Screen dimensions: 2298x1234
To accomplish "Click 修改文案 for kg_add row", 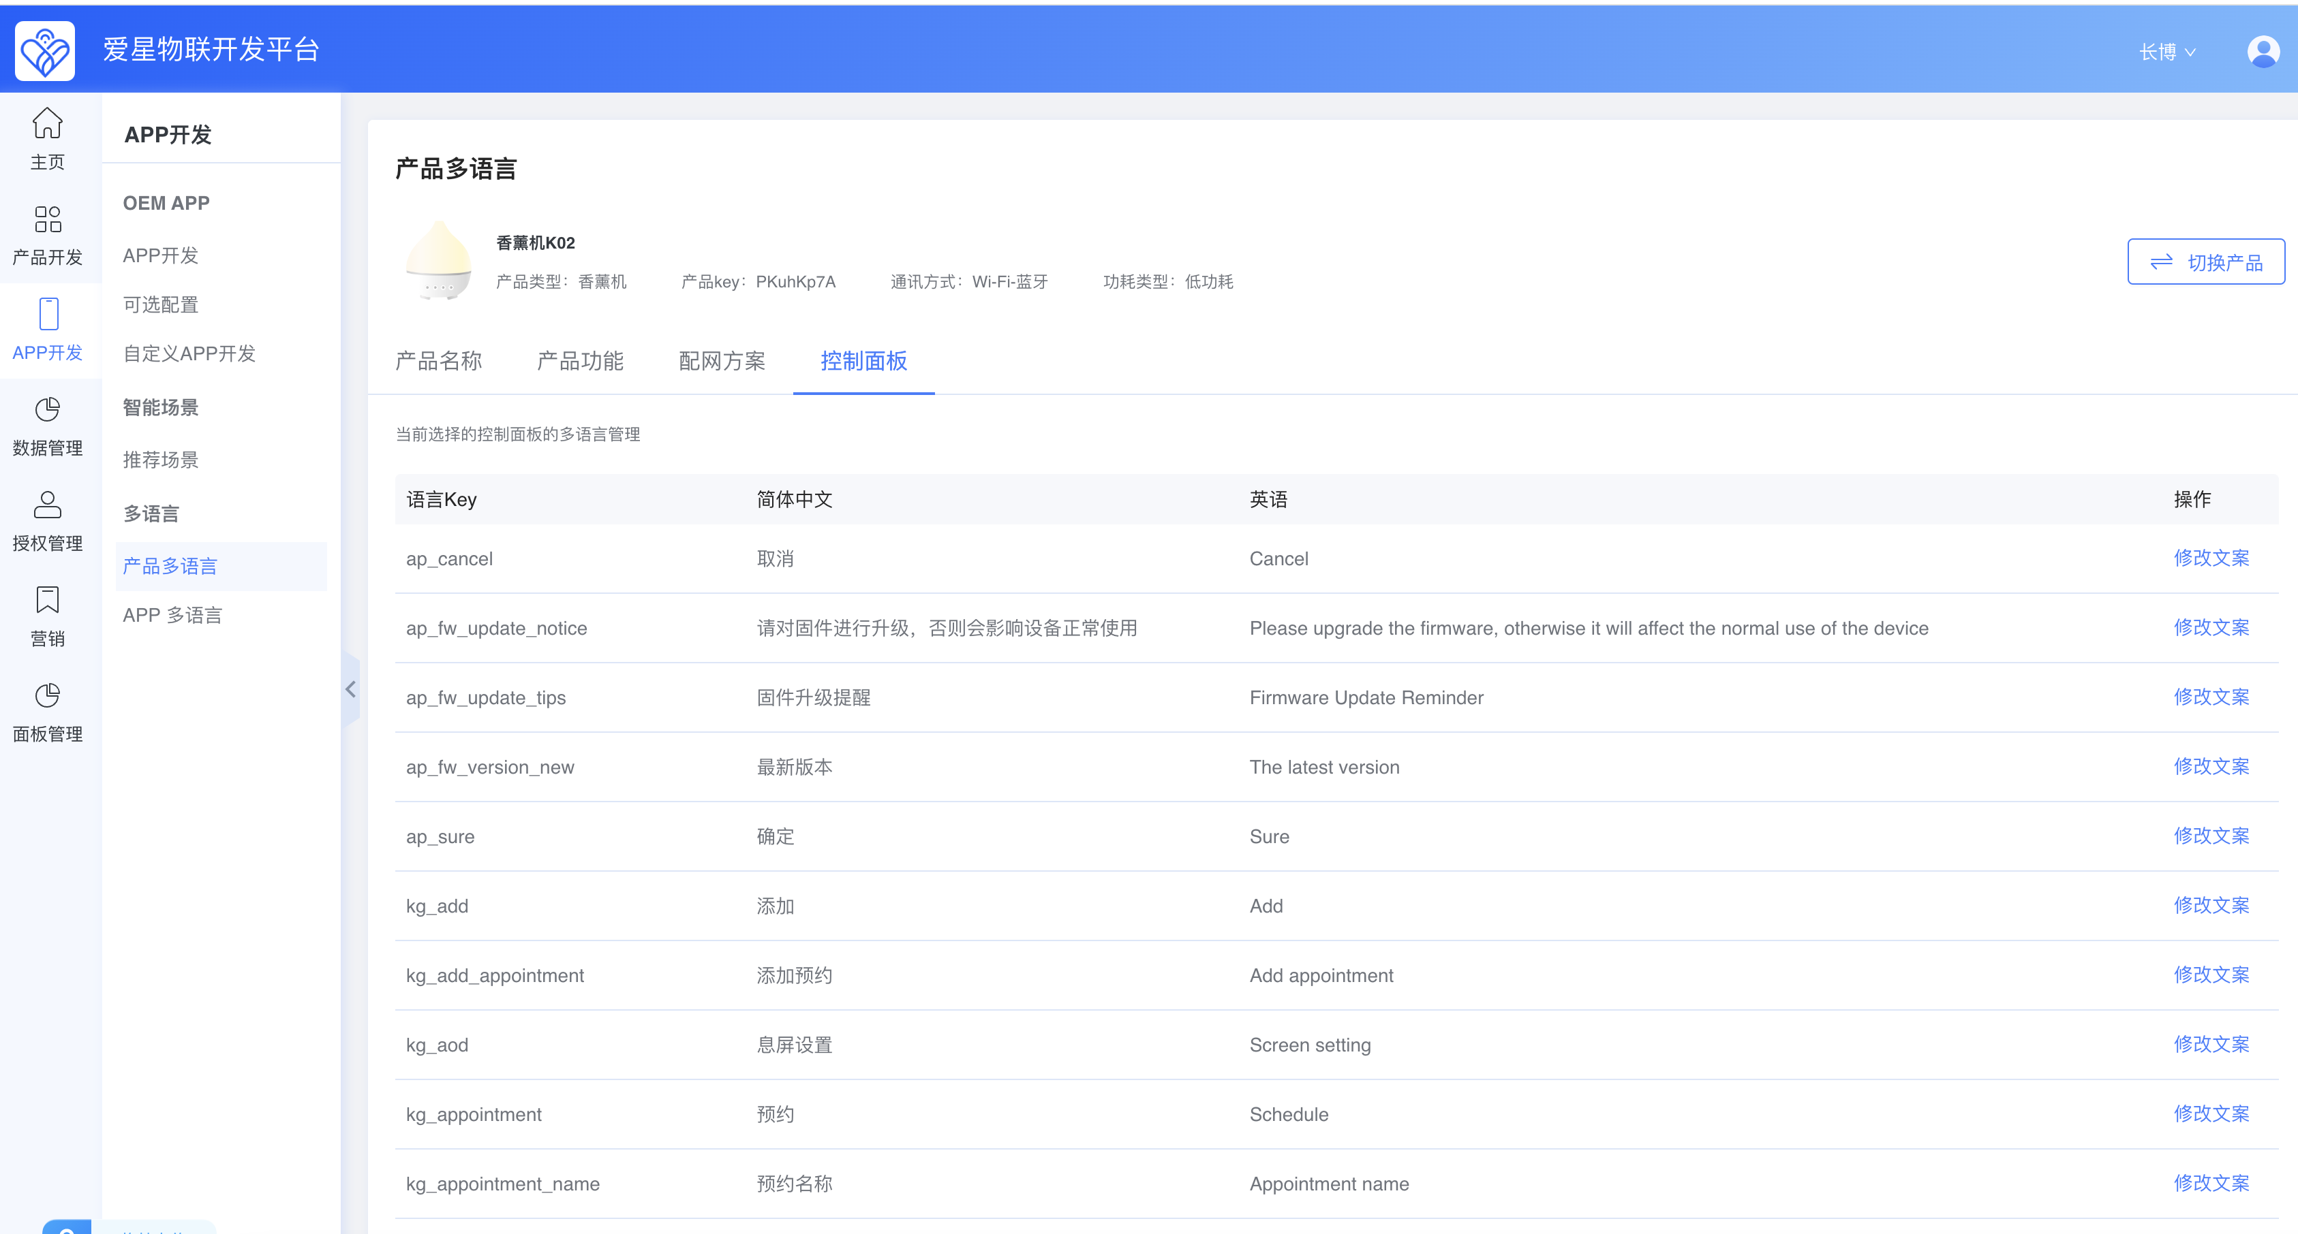I will click(x=2211, y=906).
